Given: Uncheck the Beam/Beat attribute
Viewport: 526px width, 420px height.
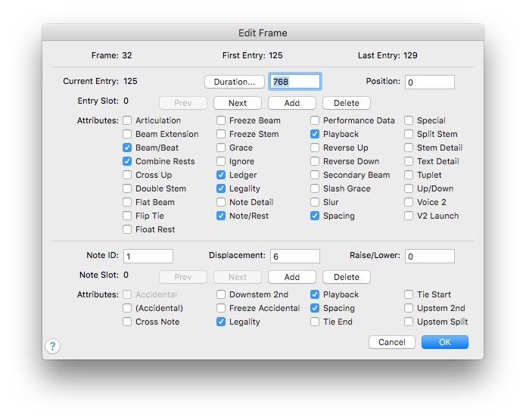Looking at the screenshot, I should pyautogui.click(x=127, y=148).
